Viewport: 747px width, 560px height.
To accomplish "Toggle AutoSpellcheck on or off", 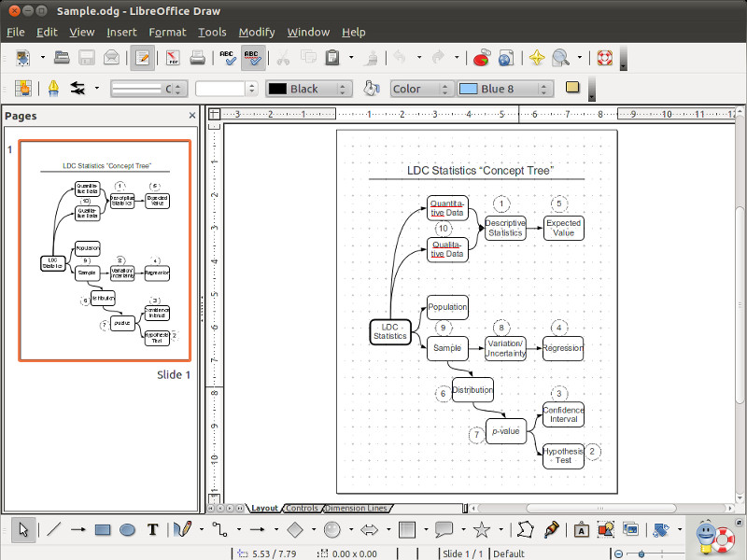I will click(252, 58).
